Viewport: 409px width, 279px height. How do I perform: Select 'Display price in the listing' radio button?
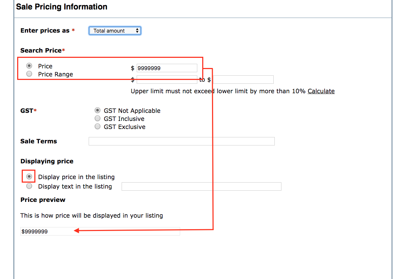point(29,177)
